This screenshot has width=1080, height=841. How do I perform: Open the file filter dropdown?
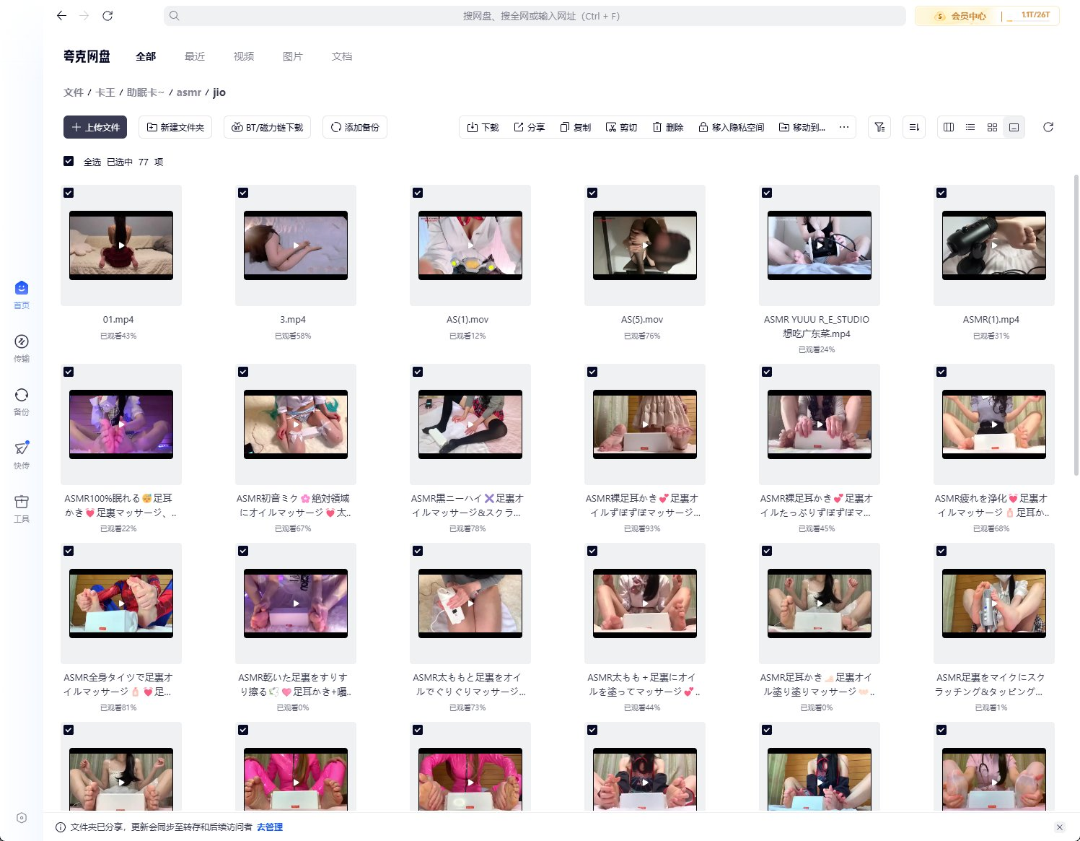point(879,127)
